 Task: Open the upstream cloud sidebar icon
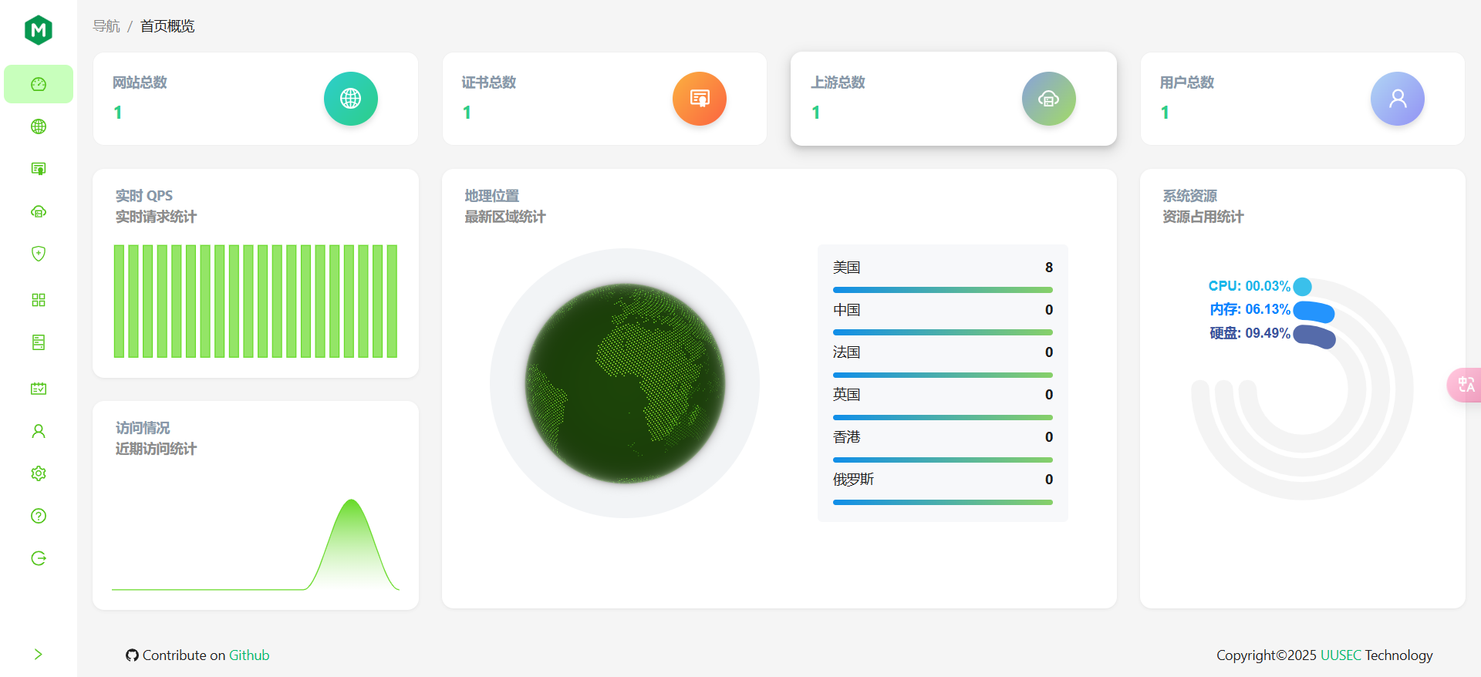tap(39, 211)
